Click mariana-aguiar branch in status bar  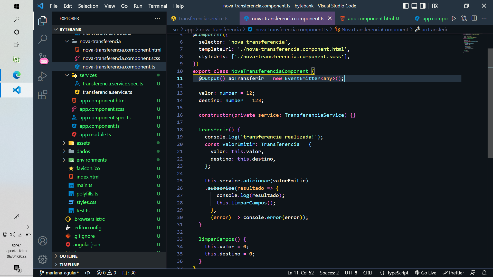[x=59, y=273]
